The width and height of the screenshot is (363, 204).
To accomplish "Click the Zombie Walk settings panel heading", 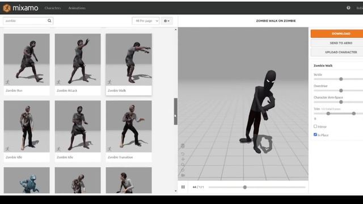I will (323, 66).
